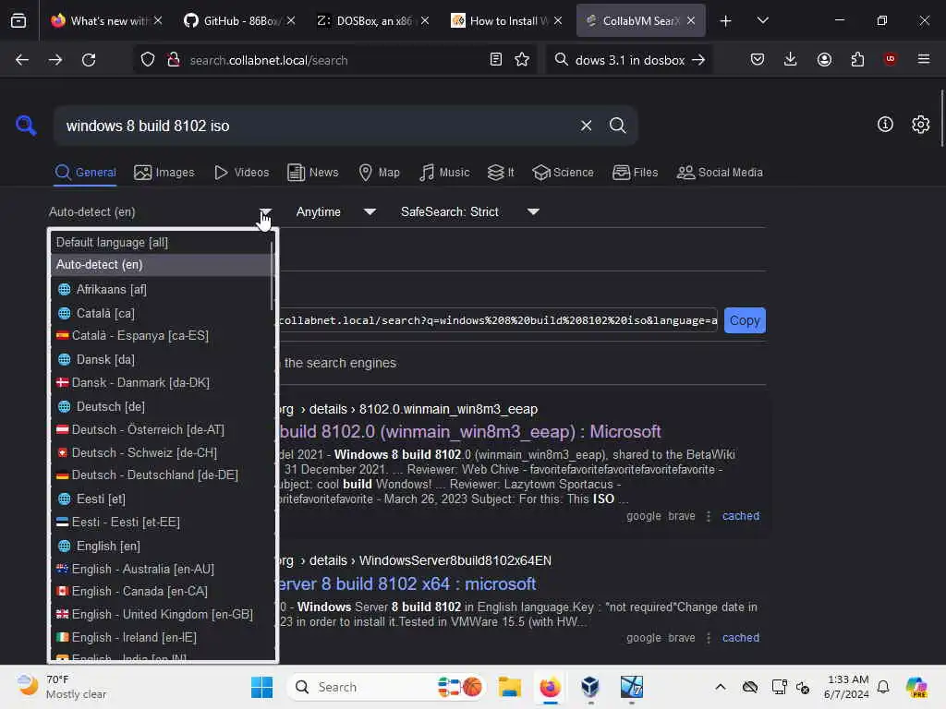Open the Windows Start button
Image resolution: width=946 pixels, height=709 pixels.
[261, 687]
